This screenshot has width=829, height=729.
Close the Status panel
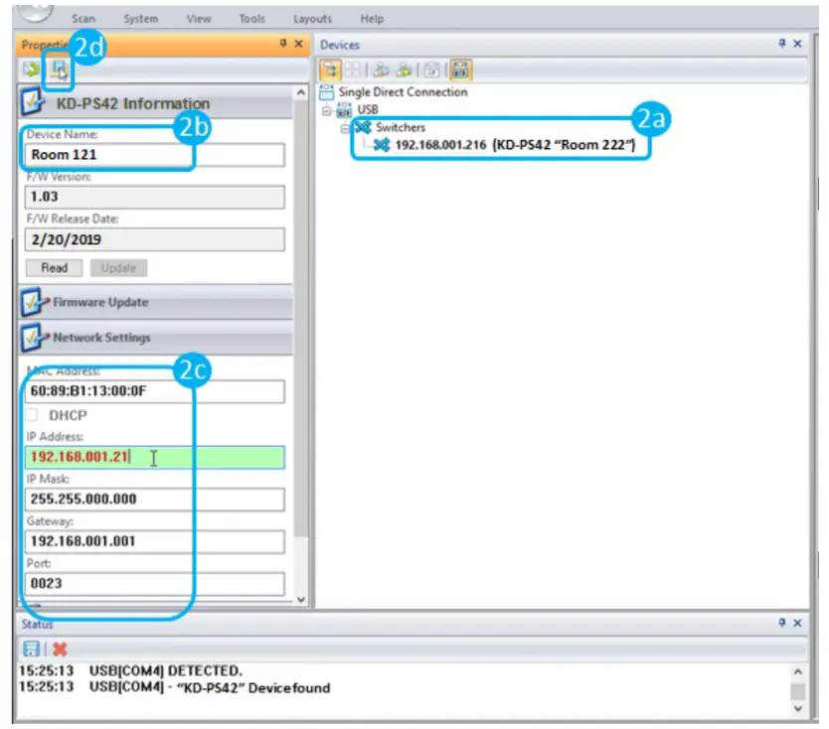[798, 623]
